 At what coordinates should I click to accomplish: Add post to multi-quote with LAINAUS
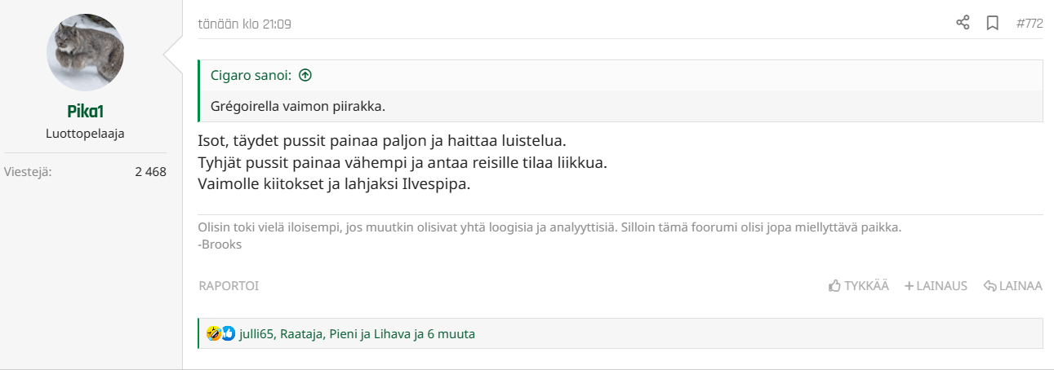pyautogui.click(x=936, y=286)
